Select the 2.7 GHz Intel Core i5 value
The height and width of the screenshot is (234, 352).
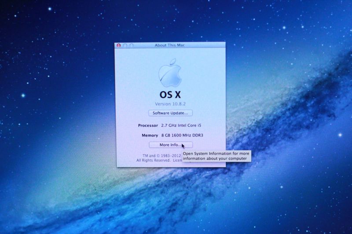point(181,126)
